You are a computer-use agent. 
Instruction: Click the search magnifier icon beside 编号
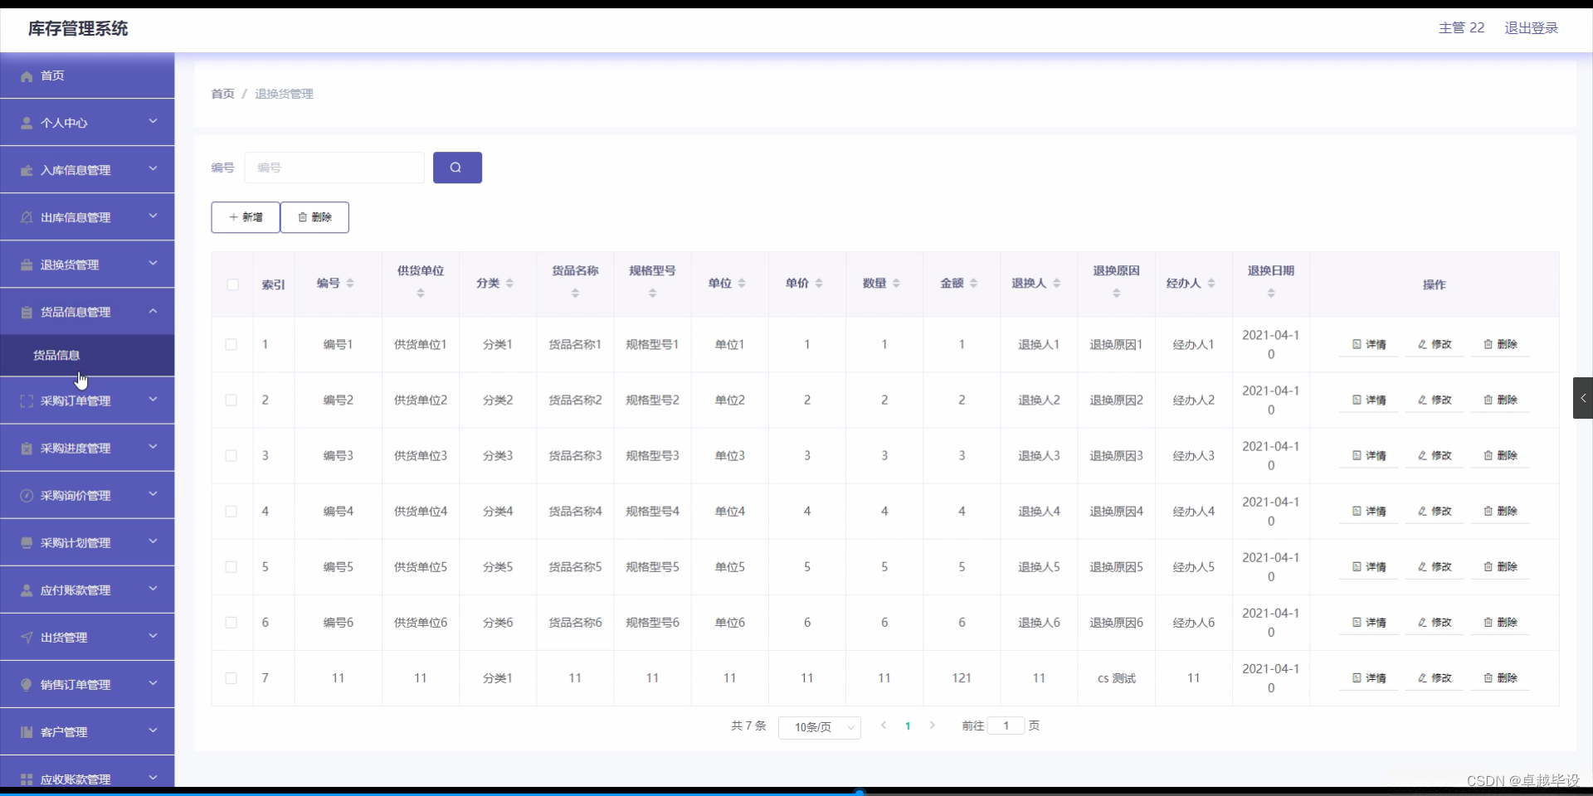[456, 167]
